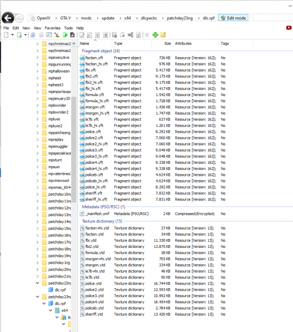
Task: Open the New menu
Action: (26, 28)
